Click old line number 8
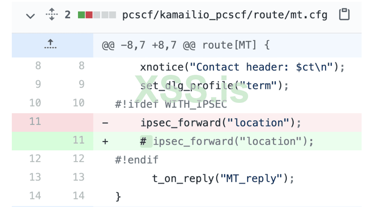The height and width of the screenshot is (215, 382). (x=38, y=66)
